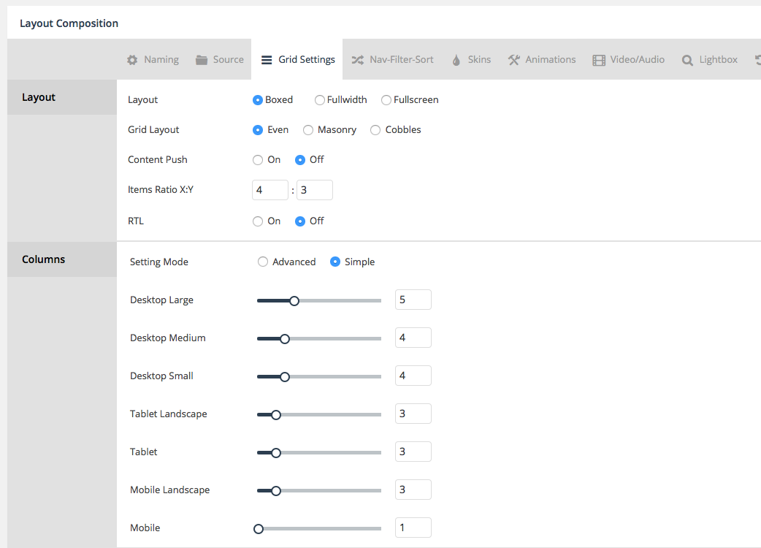Click the 'Items Ratio X:Y' label
This screenshot has height=548, width=761.
tap(161, 190)
